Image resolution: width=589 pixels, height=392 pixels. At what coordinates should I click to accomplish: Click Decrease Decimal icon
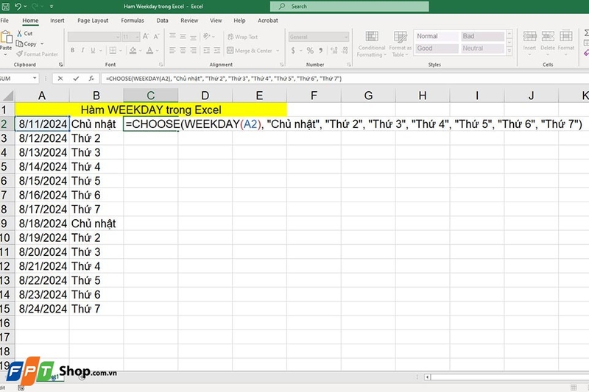click(345, 50)
